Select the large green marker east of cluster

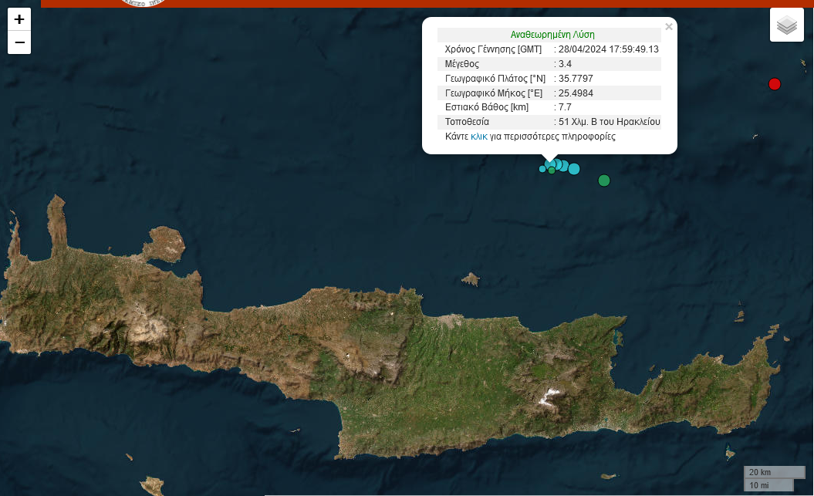tap(604, 181)
